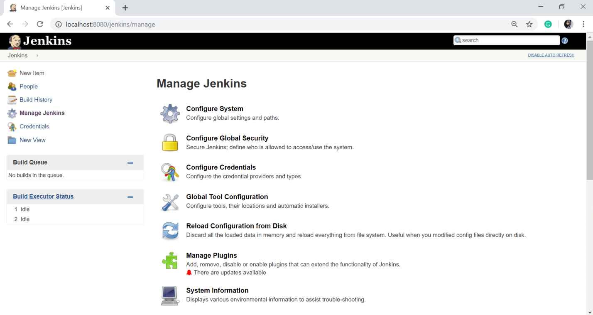Open a new browser tab
The width and height of the screenshot is (593, 315).
(x=125, y=8)
